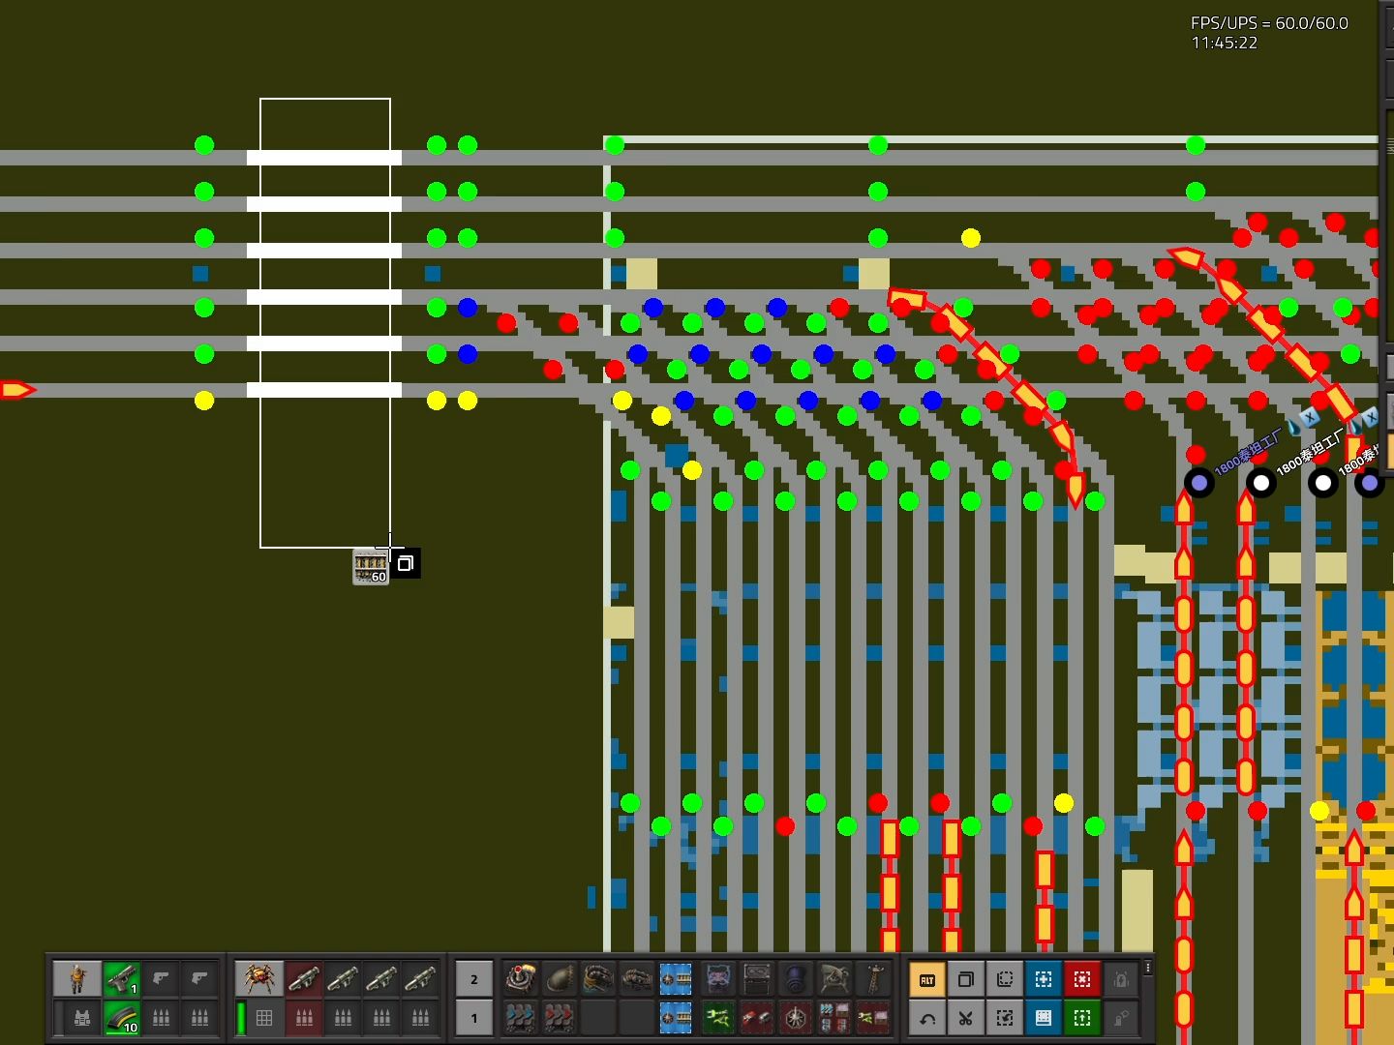This screenshot has width=1394, height=1045.
Task: Toggle personal roboport shortcut
Action: 1121,979
